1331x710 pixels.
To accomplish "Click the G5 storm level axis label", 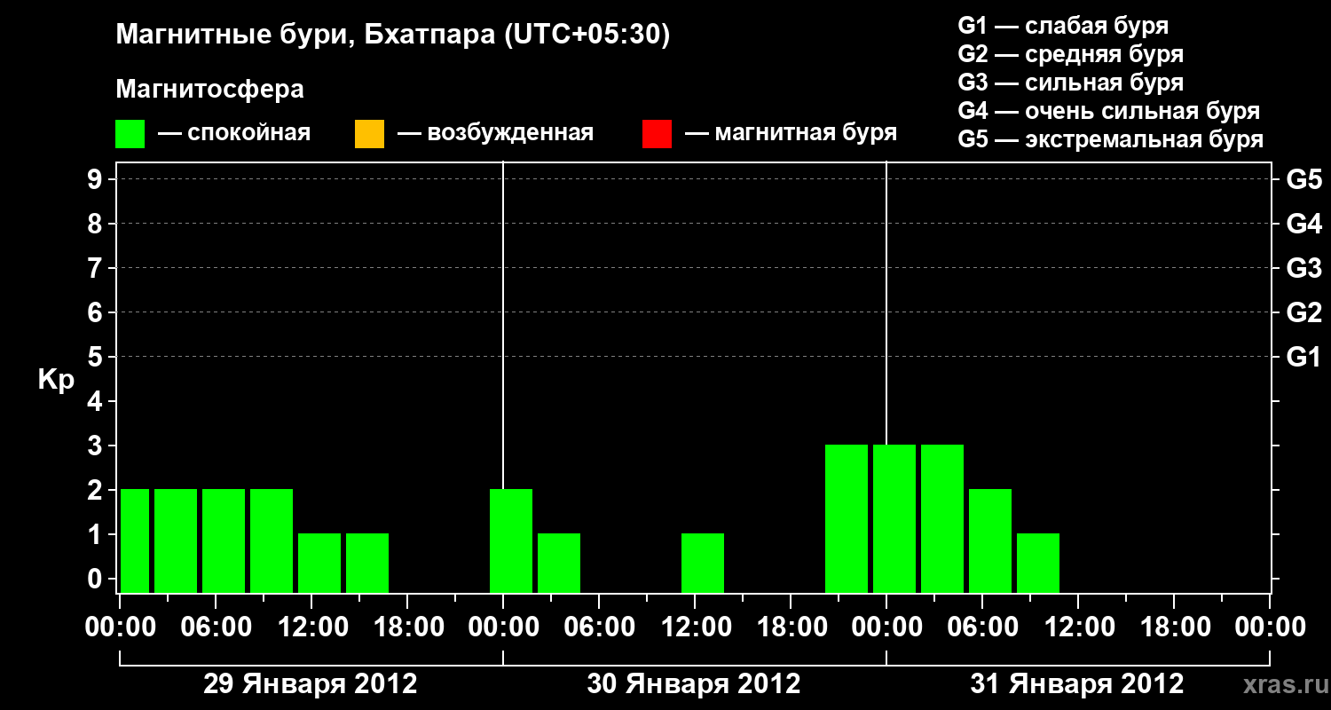I will coord(1303,179).
